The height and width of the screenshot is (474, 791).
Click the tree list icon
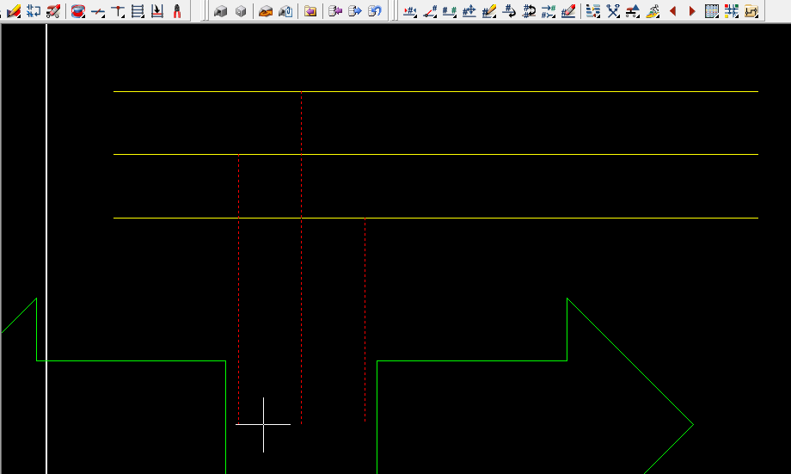592,11
